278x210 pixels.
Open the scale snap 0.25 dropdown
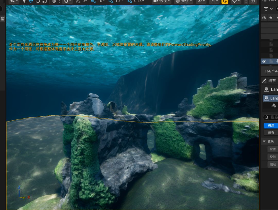[x=139, y=1]
